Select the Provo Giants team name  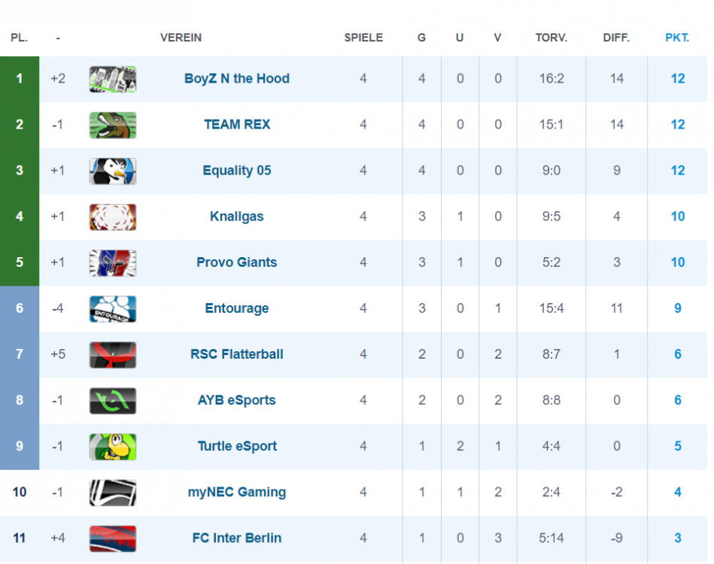tap(236, 262)
